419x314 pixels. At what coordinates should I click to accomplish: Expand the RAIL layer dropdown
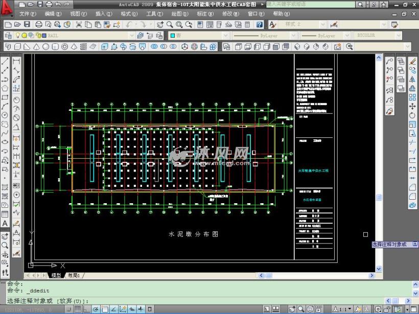click(x=131, y=35)
